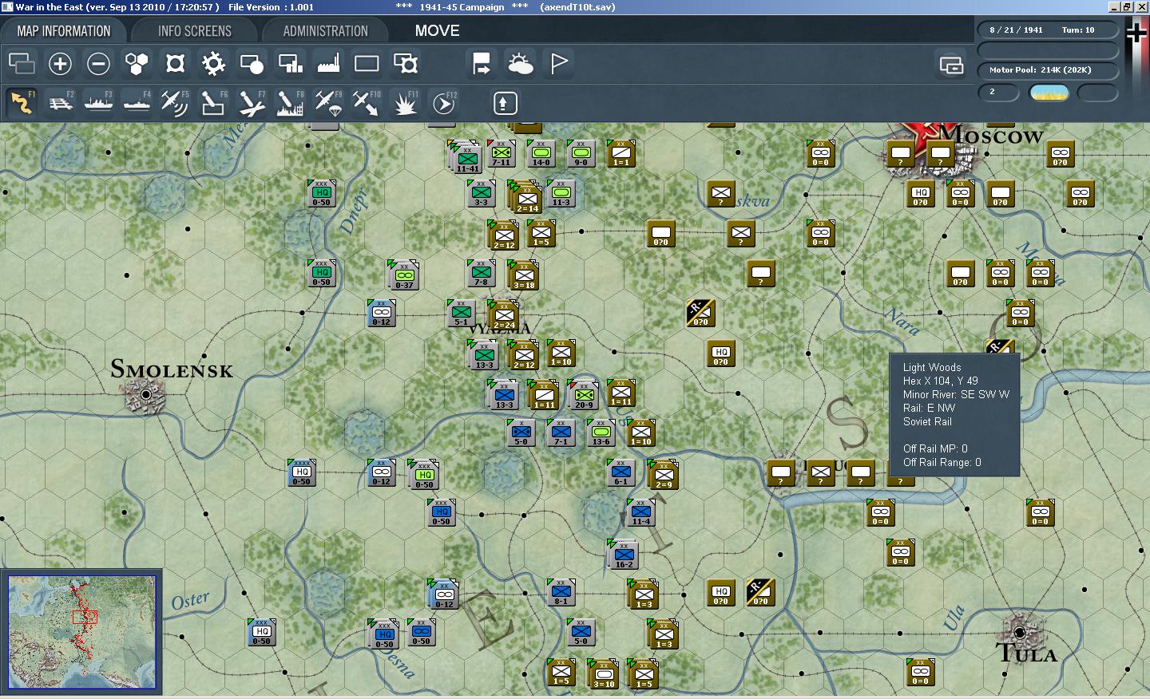This screenshot has width=1150, height=699.
Task: Toggle the hex grid icon
Action: coord(137,63)
